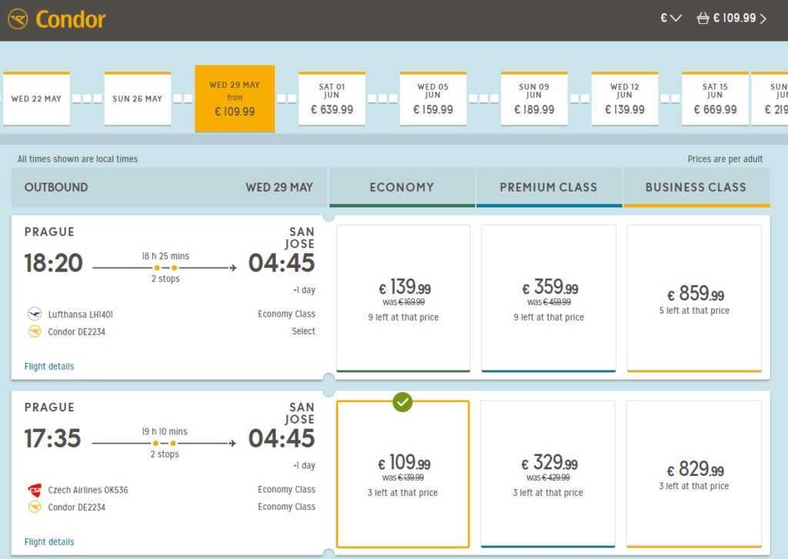Choose SAT 01 JUN € 639.99 date
The height and width of the screenshot is (559, 788).
pyautogui.click(x=332, y=98)
